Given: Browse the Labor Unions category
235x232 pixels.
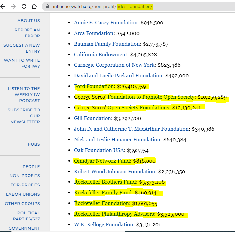Looking at the screenshot, I should [x=23, y=194].
